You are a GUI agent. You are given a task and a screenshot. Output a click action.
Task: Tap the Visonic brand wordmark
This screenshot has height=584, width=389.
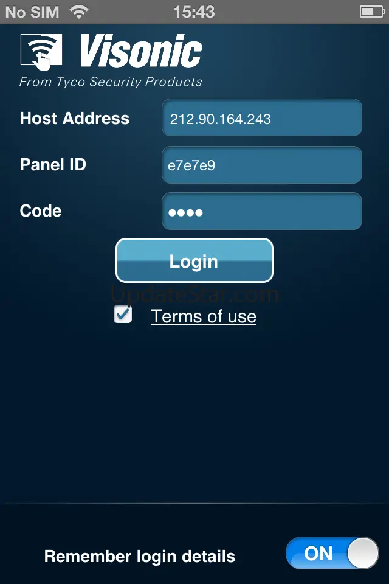coord(141,50)
